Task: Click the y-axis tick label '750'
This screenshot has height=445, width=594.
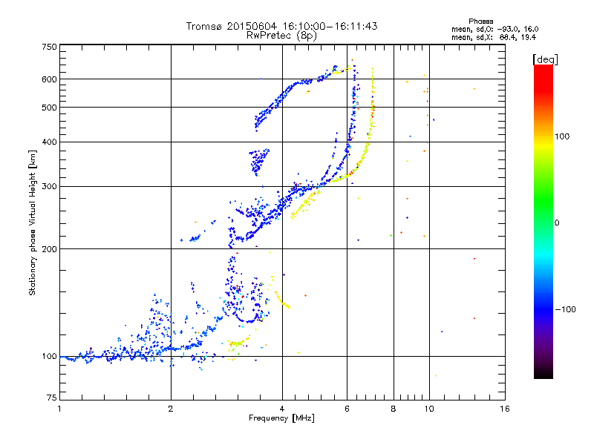Action: [49, 47]
